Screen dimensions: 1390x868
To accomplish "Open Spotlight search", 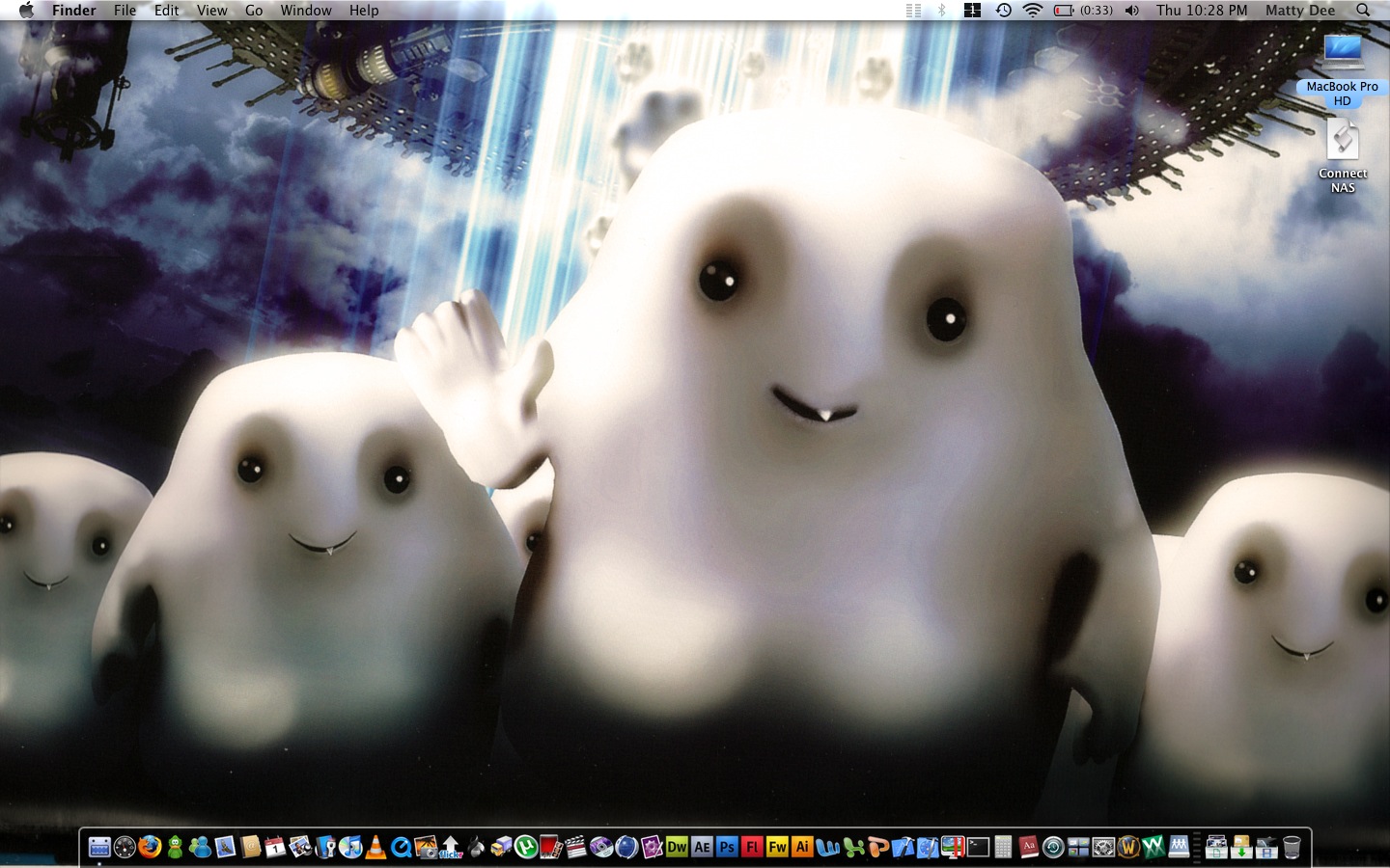I will click(x=1363, y=10).
